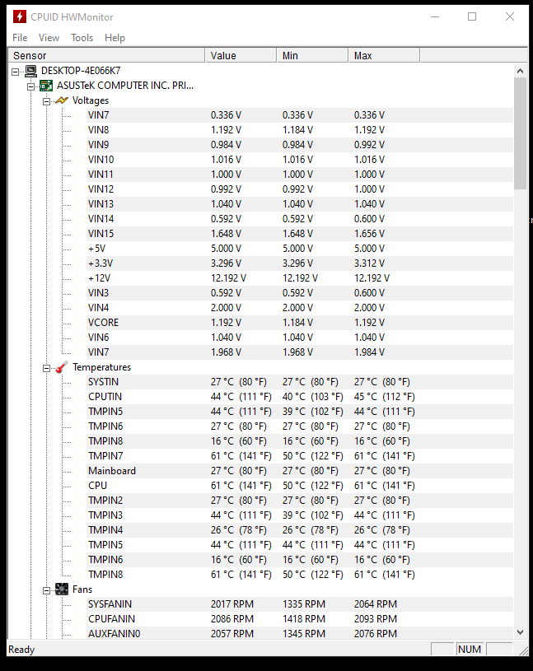This screenshot has height=671, width=533.
Task: Select the VIN12 voltage row
Action: point(299,189)
